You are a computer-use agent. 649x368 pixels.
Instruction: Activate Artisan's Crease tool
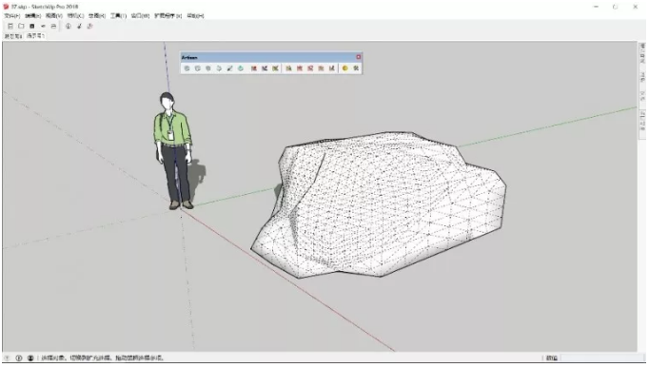coord(219,68)
